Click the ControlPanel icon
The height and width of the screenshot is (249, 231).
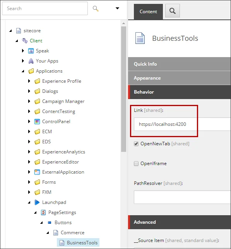(37, 122)
